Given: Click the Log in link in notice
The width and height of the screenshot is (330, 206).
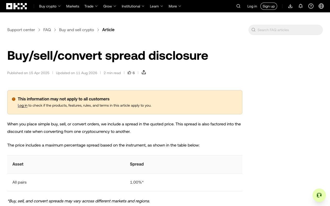Looking at the screenshot, I should point(22,105).
